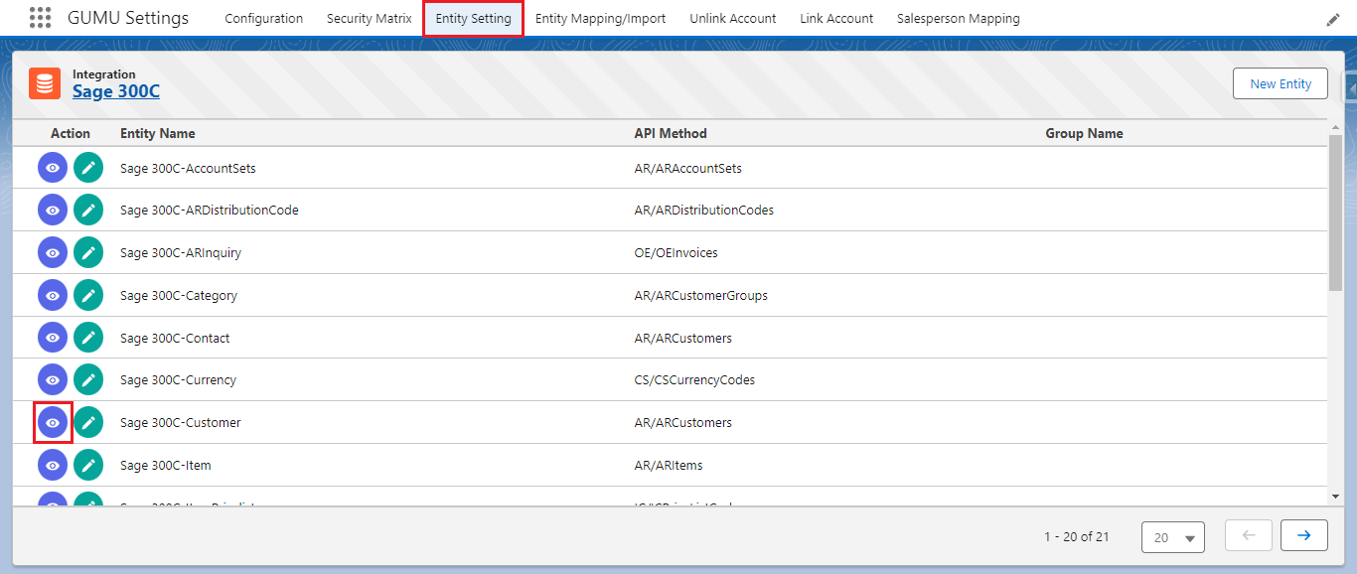
Task: Click the orange Integration database icon
Action: tap(45, 83)
